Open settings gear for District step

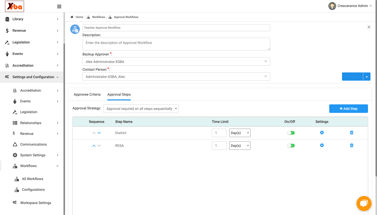(x=322, y=133)
